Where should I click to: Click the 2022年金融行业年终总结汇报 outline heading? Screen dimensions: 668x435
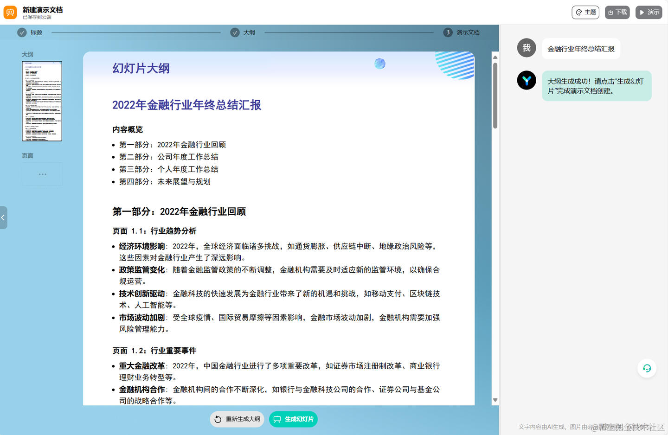click(186, 105)
